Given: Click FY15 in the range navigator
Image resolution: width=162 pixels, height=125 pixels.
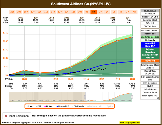Looking at the screenshot, I should click(x=117, y=100).
